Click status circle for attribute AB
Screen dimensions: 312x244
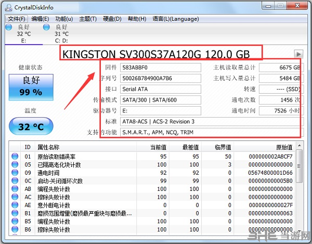(x=15, y=189)
